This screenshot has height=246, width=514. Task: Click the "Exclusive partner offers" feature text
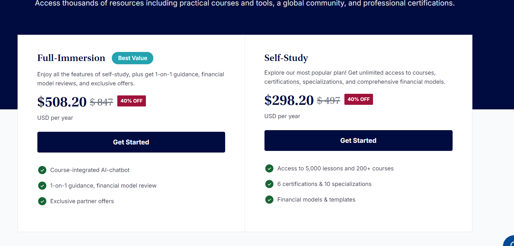82,201
